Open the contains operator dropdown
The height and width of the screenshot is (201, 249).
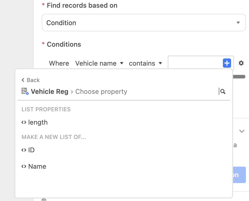coord(146,63)
